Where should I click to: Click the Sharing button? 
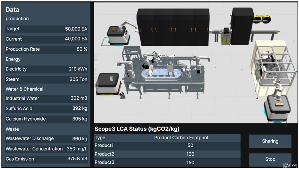[x=270, y=141]
